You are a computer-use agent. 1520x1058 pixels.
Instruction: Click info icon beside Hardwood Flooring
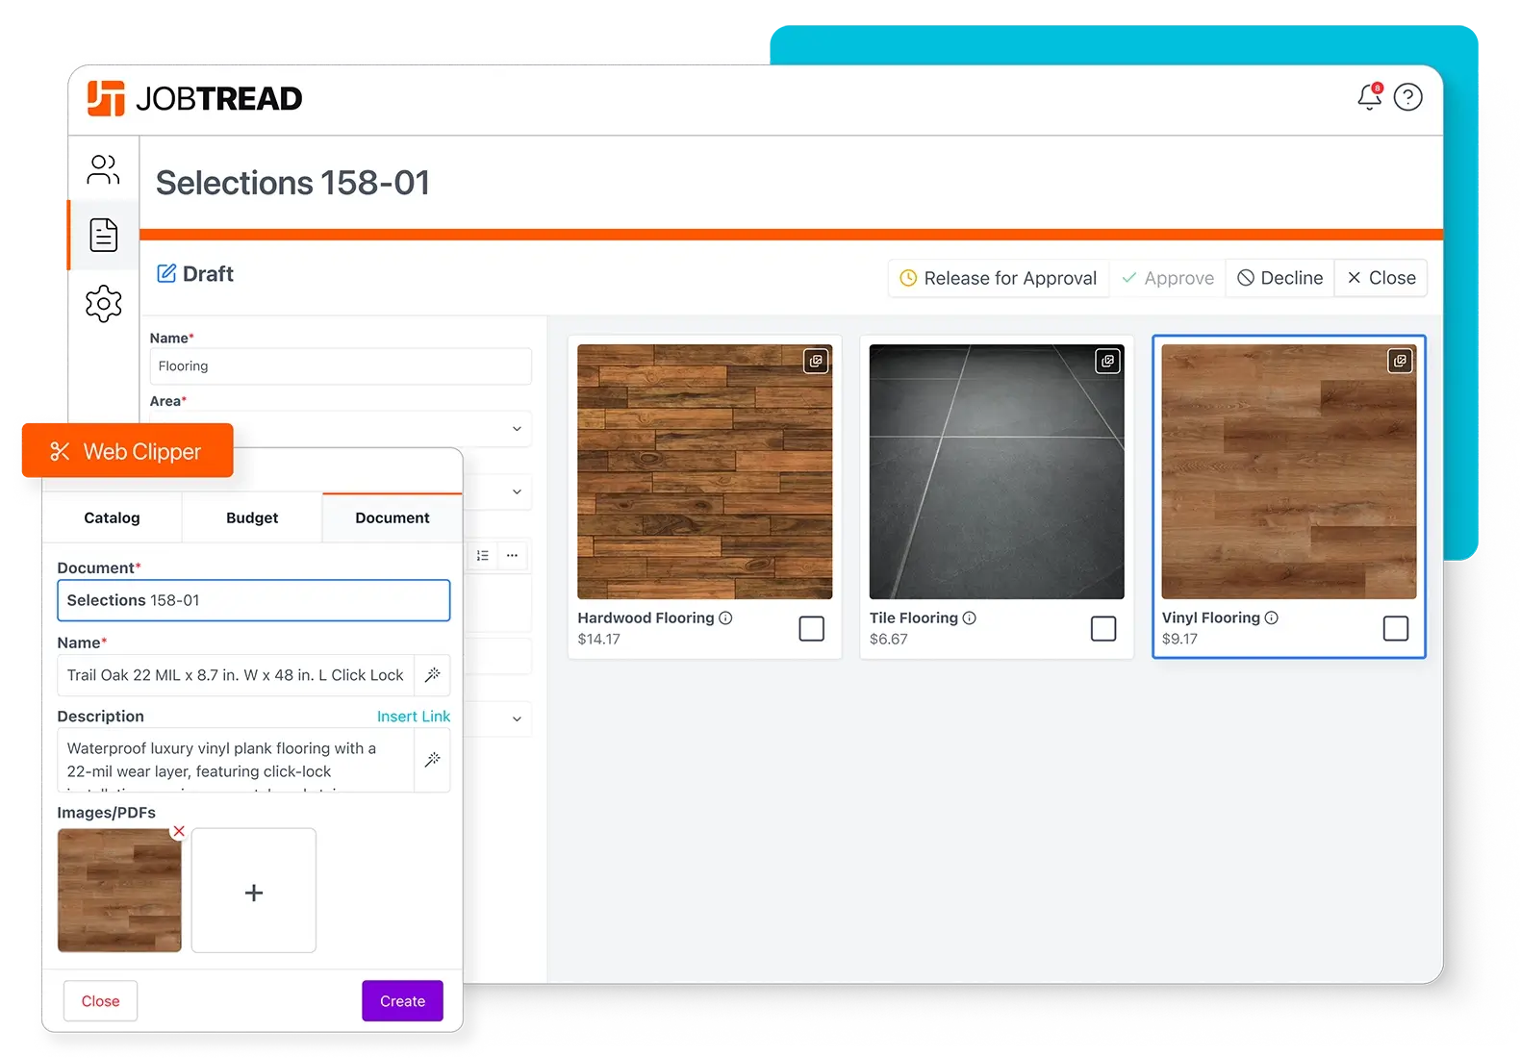coord(726,617)
